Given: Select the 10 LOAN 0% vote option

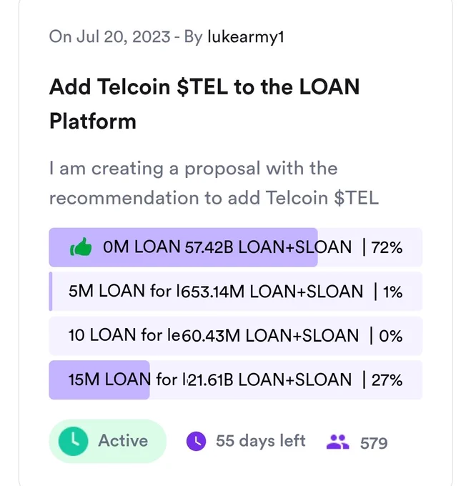Looking at the screenshot, I should point(236,336).
